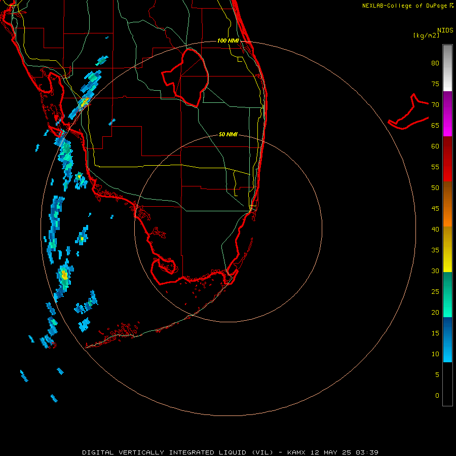Click the NEXLAB-College of DuPage credit text

tap(407, 6)
